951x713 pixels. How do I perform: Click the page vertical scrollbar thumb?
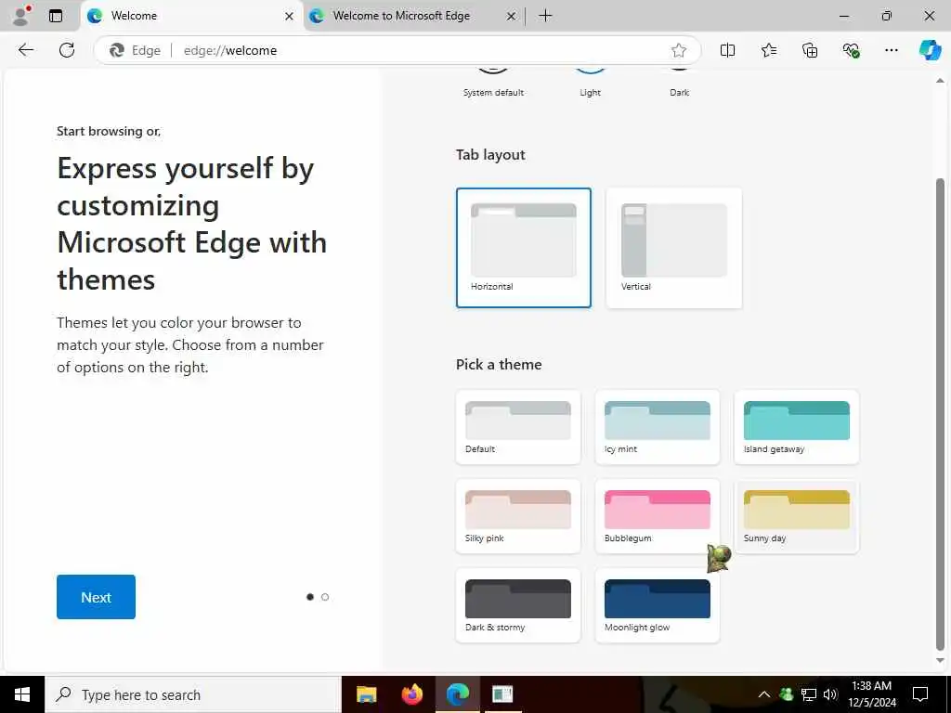click(940, 414)
